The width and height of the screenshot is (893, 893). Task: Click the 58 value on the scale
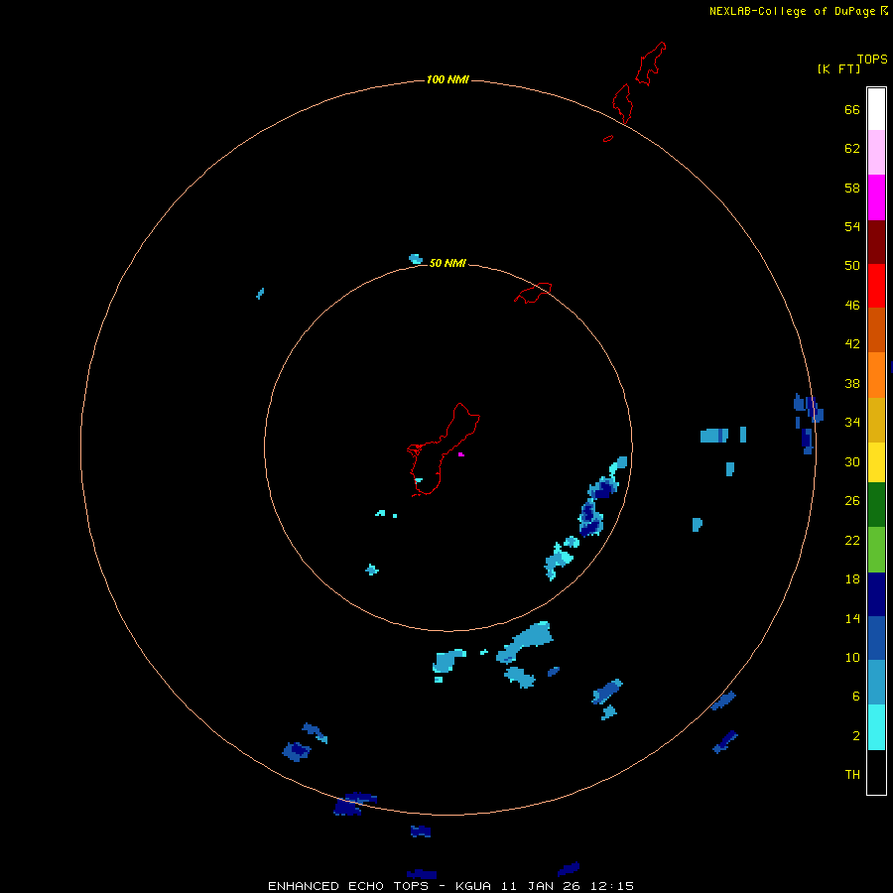(x=852, y=188)
